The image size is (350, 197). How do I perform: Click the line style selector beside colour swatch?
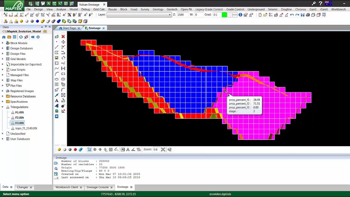(235, 15)
